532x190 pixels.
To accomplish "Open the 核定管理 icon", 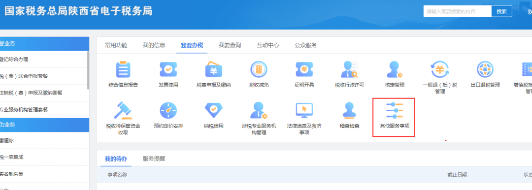I will 395,69.
